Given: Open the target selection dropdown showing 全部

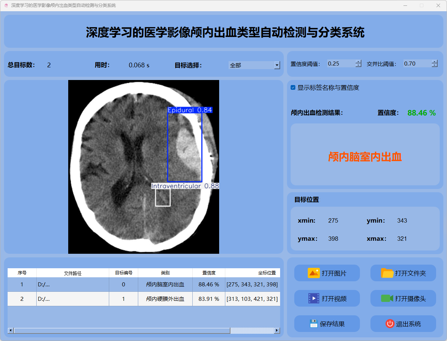Looking at the screenshot, I should coord(277,65).
